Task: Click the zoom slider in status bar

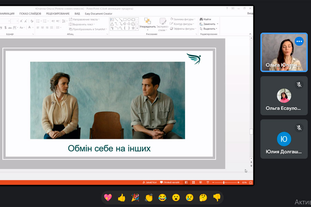Action: click(x=225, y=182)
